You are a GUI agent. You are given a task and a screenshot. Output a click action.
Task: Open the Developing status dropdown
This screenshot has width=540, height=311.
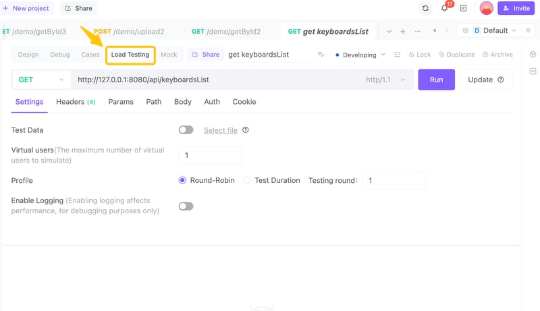point(361,55)
